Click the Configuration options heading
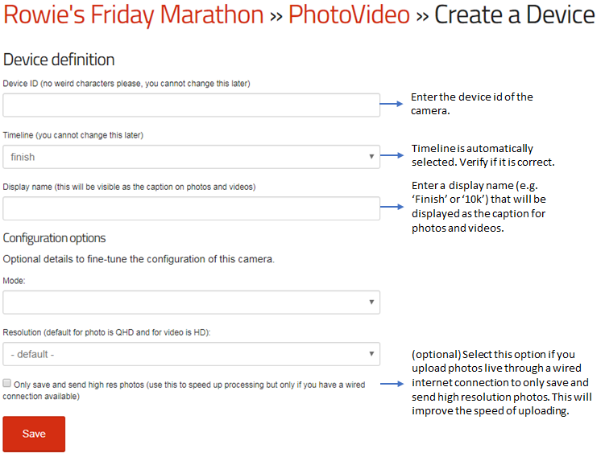The width and height of the screenshot is (601, 457). tap(54, 238)
